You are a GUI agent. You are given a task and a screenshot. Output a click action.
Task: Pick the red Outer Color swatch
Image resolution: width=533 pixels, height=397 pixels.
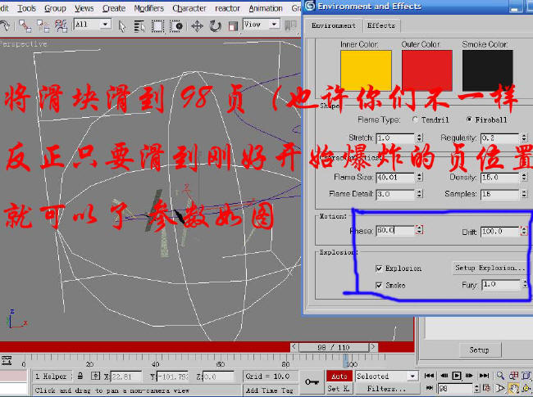click(x=427, y=70)
